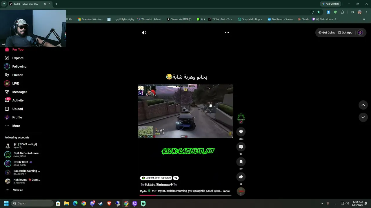The height and width of the screenshot is (208, 371).
Task: Seek in the video progress bar
Action: 185,195
